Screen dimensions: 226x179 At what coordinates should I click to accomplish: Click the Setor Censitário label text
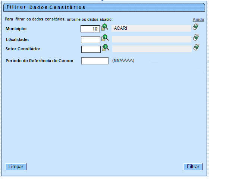point(23,49)
